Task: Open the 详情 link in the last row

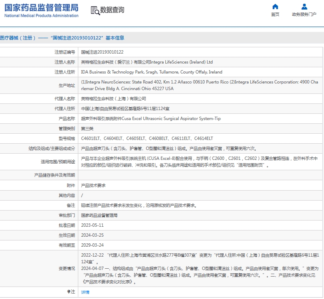Action: coord(85,292)
